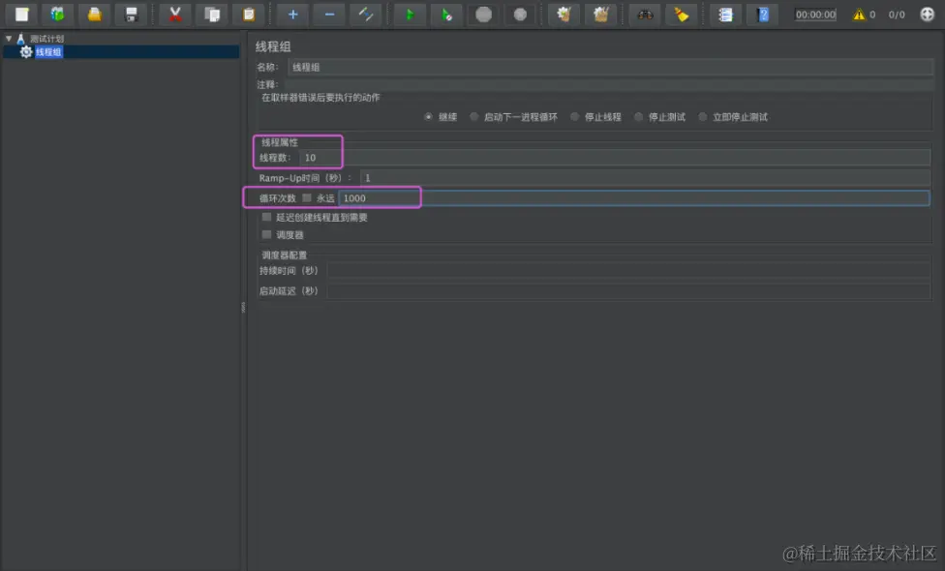945x571 pixels.
Task: Click the panel divider grip handle
Action: 243,307
